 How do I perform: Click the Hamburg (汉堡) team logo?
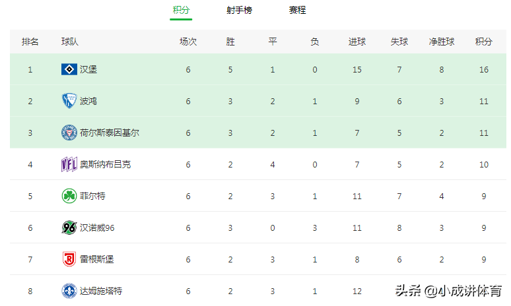[x=69, y=69]
